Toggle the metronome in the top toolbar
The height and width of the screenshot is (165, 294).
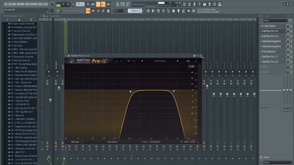(88, 4)
